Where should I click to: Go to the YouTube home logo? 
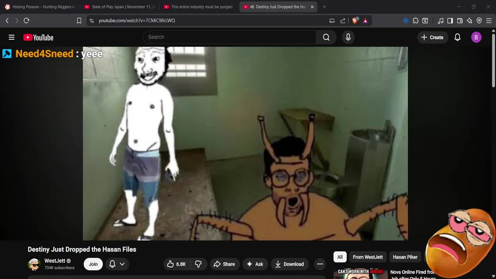(38, 37)
